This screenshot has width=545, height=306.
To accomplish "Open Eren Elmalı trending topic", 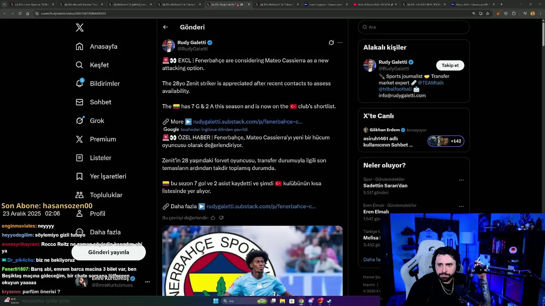I will pyautogui.click(x=376, y=212).
